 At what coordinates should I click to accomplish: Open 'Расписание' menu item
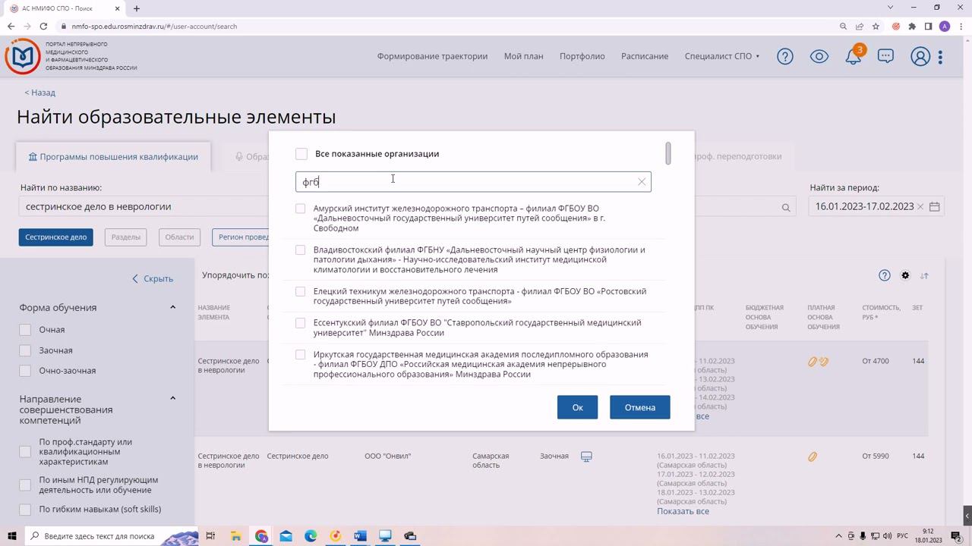click(645, 56)
